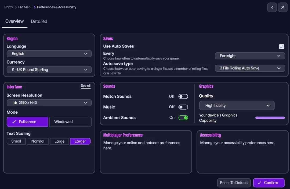This screenshot has width=290, height=189.
Task: Open the auto save frequency Fortnight dropdown
Action: [x=250, y=56]
